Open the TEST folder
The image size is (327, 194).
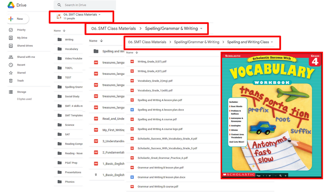tap(68, 78)
